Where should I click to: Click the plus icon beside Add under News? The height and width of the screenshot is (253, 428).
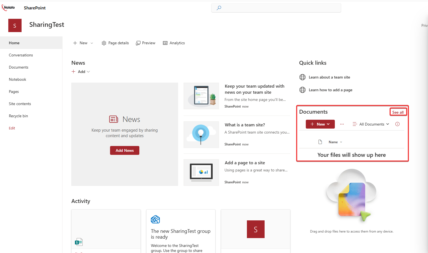point(73,72)
